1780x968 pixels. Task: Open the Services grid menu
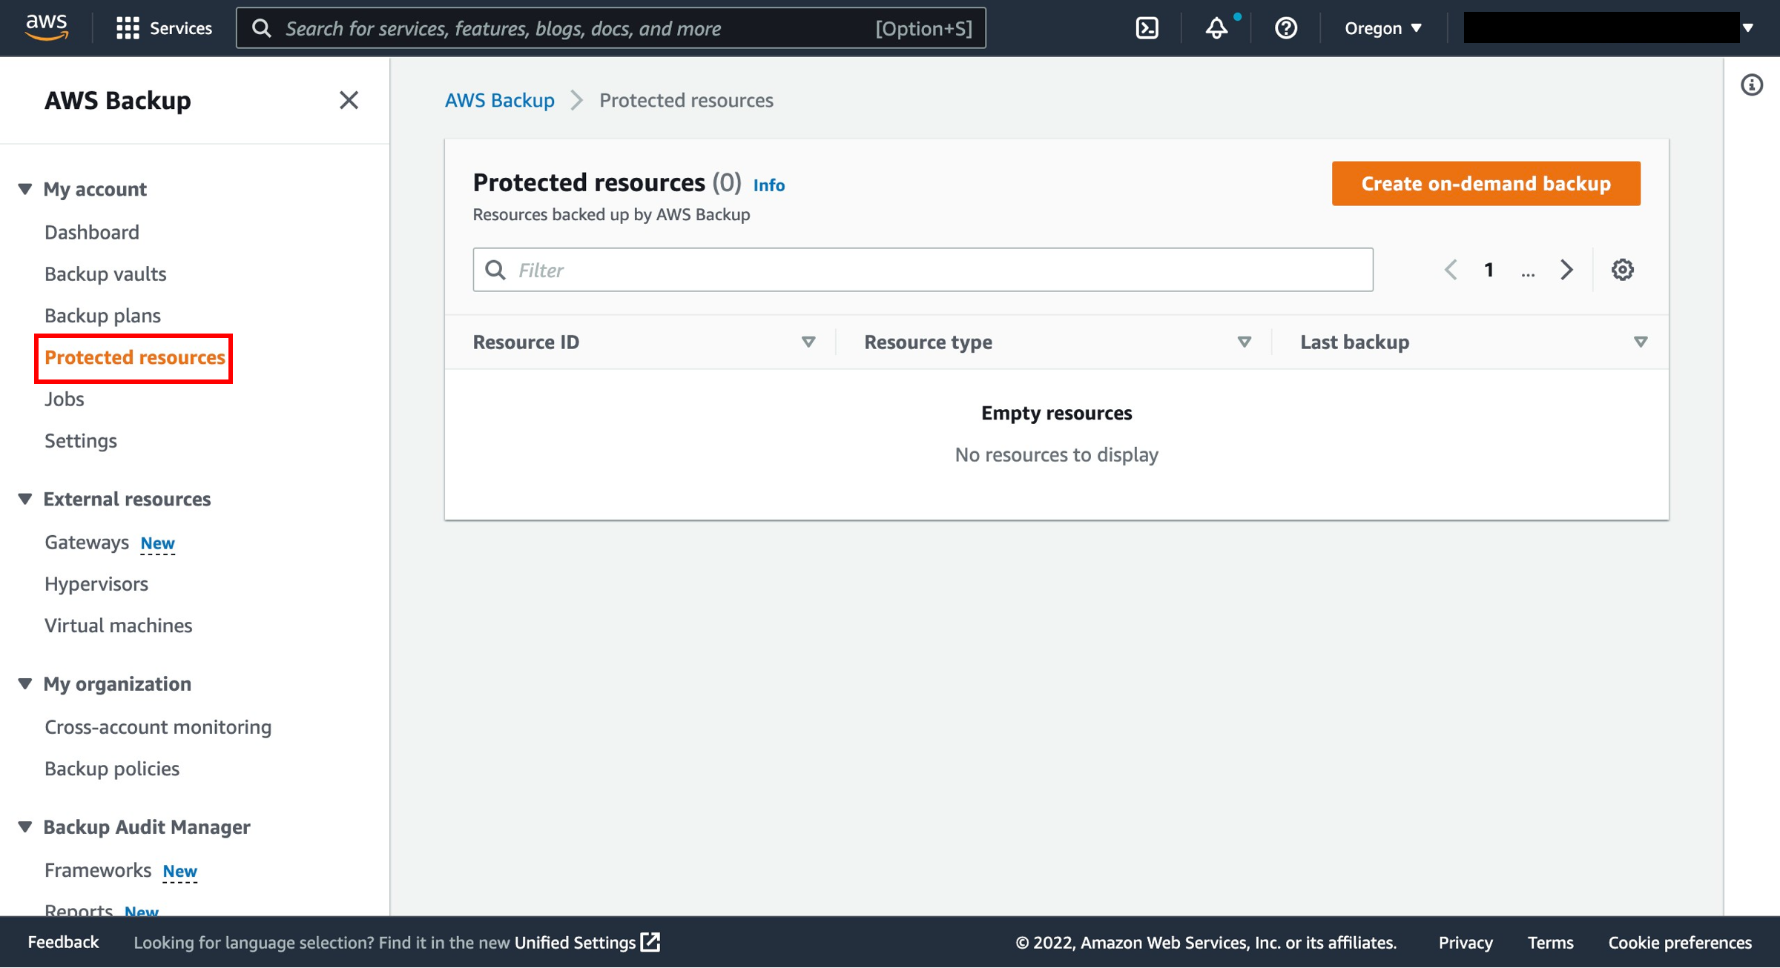click(164, 28)
